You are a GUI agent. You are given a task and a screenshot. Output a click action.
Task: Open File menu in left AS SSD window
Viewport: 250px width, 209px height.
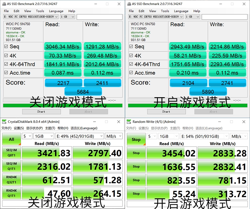pyautogui.click(x=6, y=11)
